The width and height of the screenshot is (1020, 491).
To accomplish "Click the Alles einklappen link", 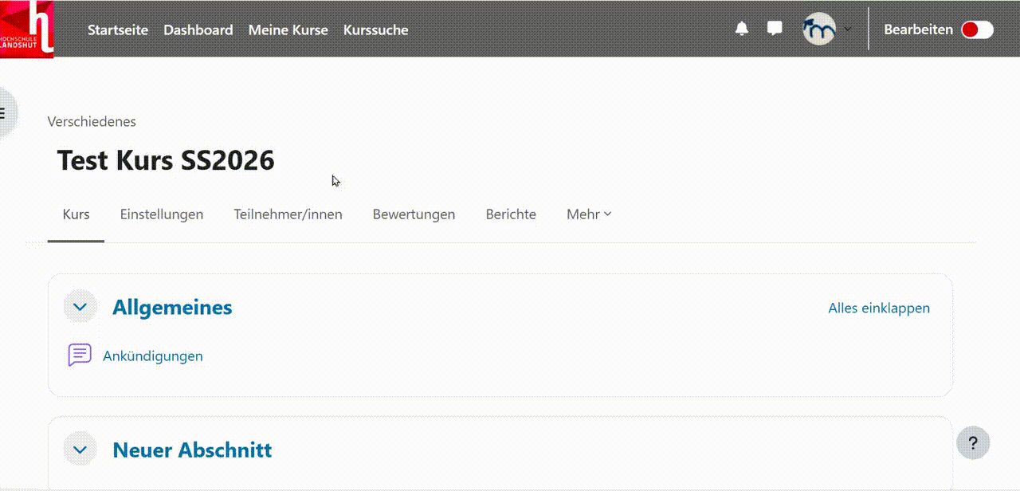I will click(x=879, y=308).
